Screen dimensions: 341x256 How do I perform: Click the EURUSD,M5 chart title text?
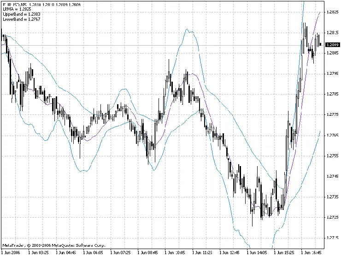[x=14, y=4]
